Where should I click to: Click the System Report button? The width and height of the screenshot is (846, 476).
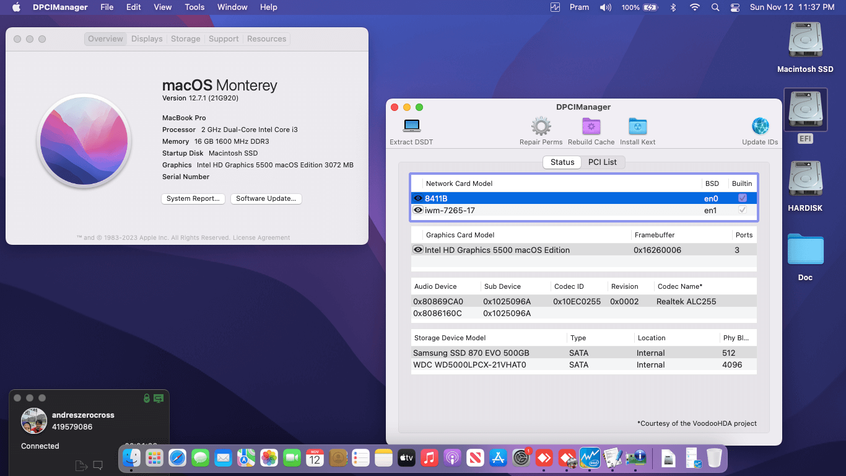click(193, 198)
